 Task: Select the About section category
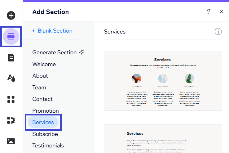coord(40,76)
